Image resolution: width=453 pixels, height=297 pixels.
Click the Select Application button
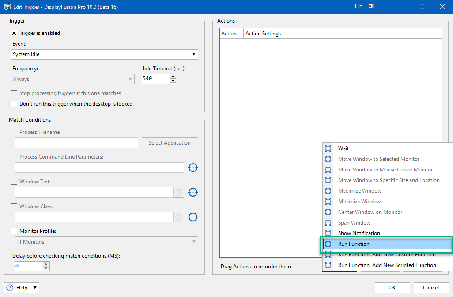(170, 143)
